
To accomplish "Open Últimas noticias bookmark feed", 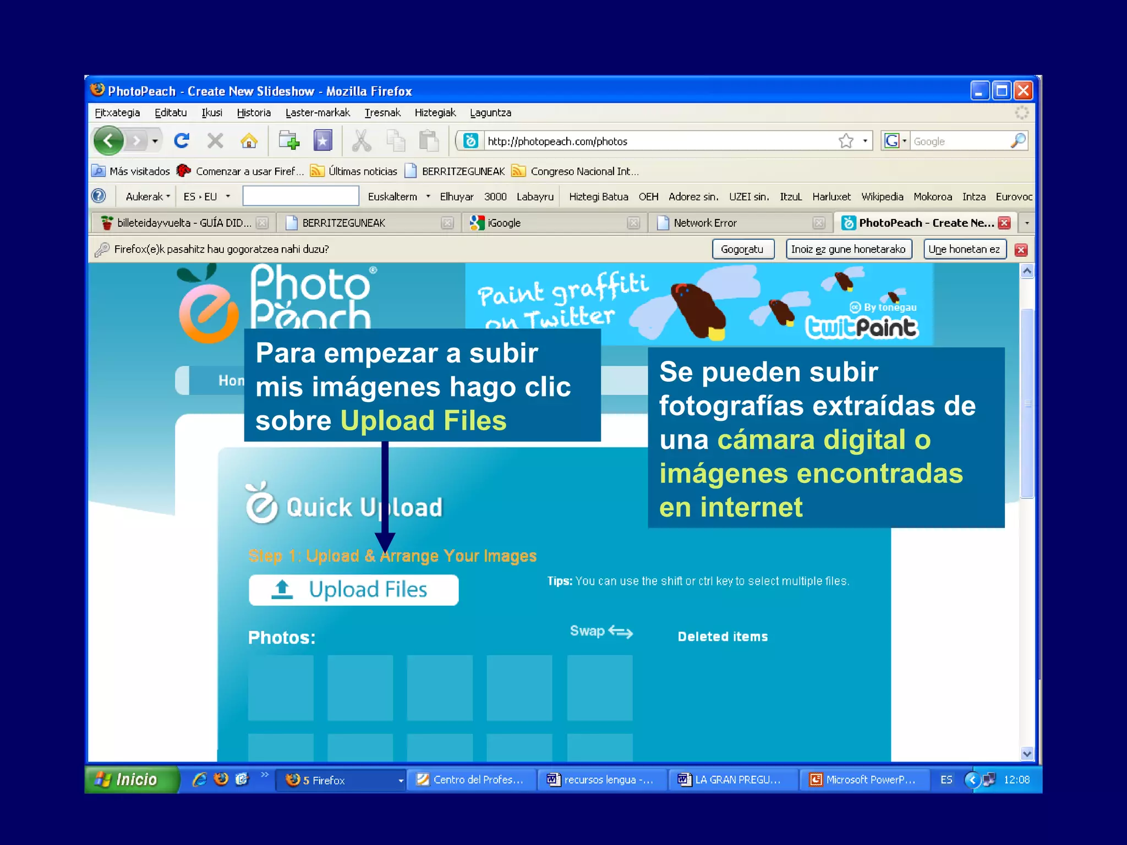I will (x=353, y=171).
